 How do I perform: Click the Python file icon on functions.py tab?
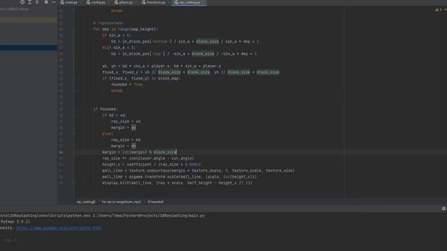[144, 3]
